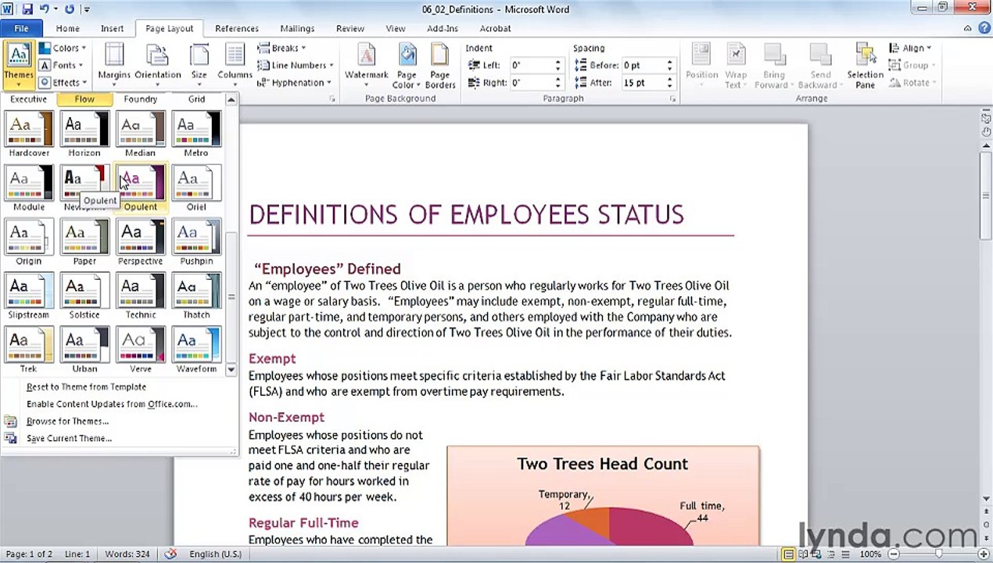Screen dimensions: 993x563
Task: Select the Verve theme
Action: click(x=140, y=350)
